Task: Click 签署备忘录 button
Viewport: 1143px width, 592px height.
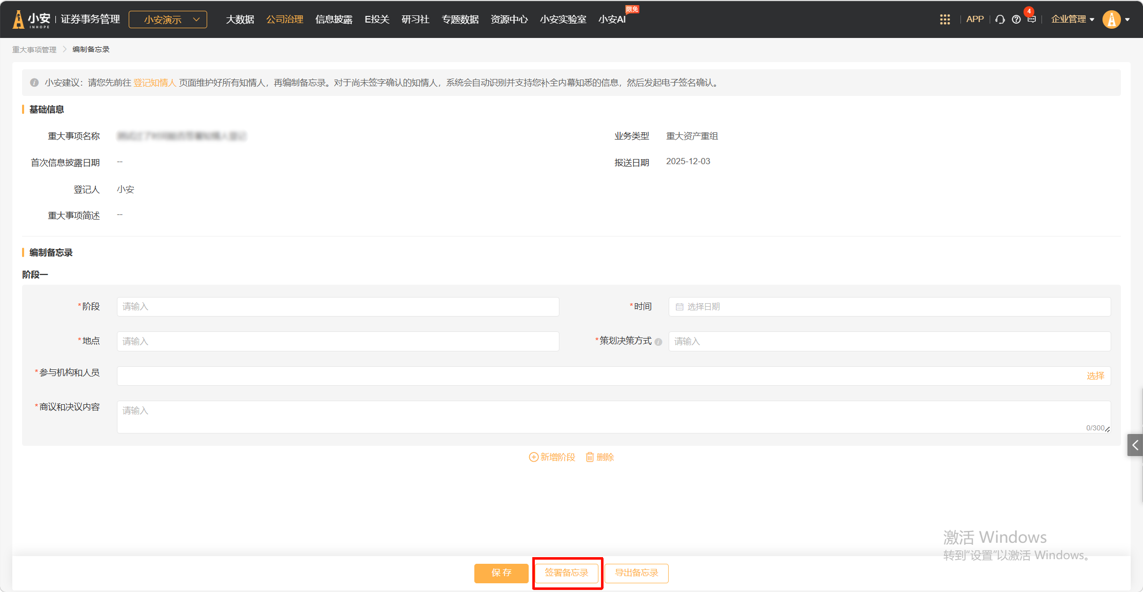Action: [x=567, y=573]
